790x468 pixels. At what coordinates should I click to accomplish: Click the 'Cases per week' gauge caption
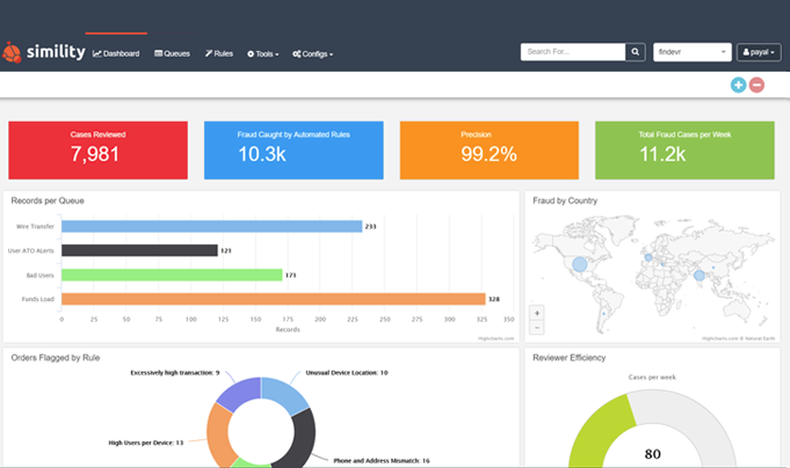(652, 377)
